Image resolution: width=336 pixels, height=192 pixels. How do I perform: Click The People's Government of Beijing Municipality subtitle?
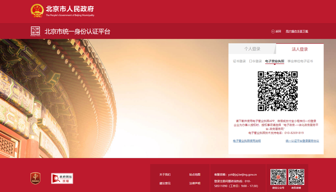[70, 15]
